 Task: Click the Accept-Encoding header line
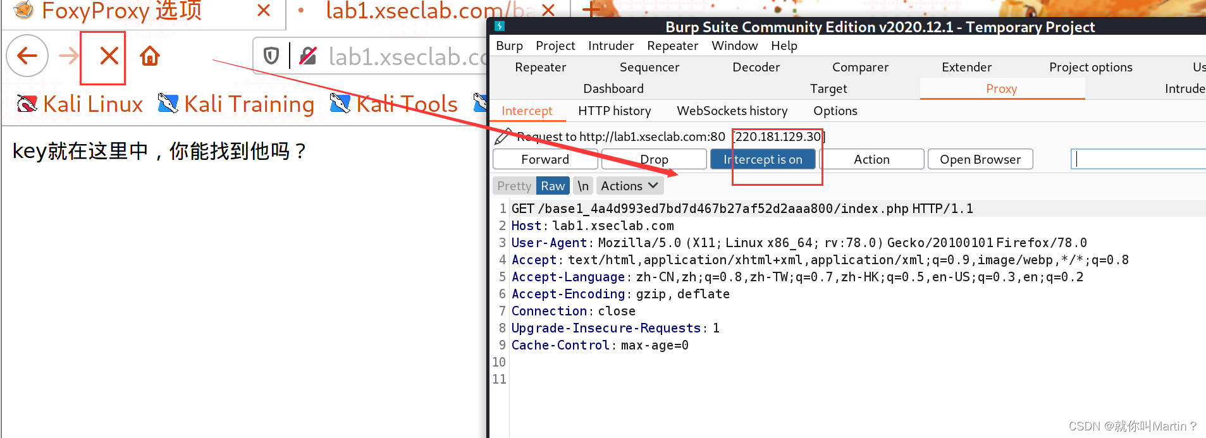620,294
